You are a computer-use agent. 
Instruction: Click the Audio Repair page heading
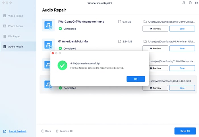(x=54, y=10)
